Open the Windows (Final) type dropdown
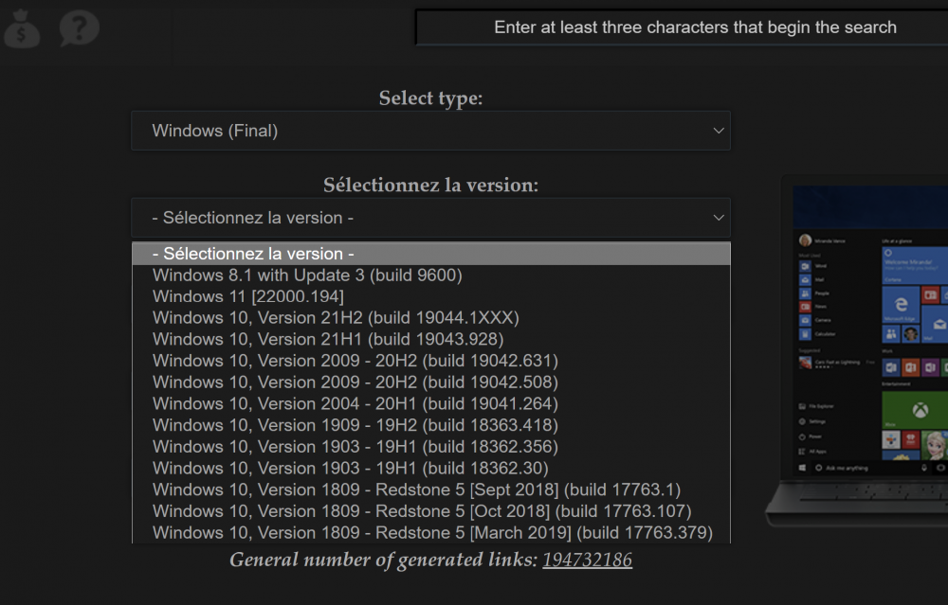 (x=430, y=131)
